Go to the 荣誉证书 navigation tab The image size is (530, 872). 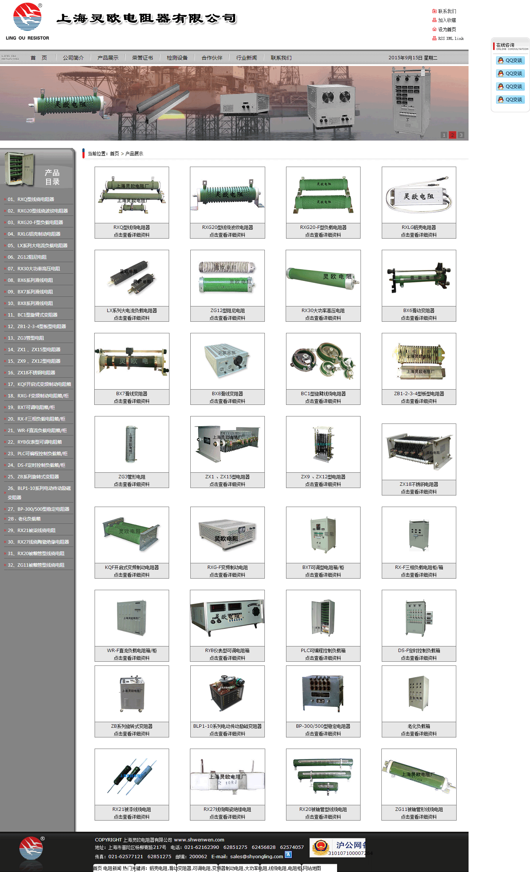[x=142, y=58]
